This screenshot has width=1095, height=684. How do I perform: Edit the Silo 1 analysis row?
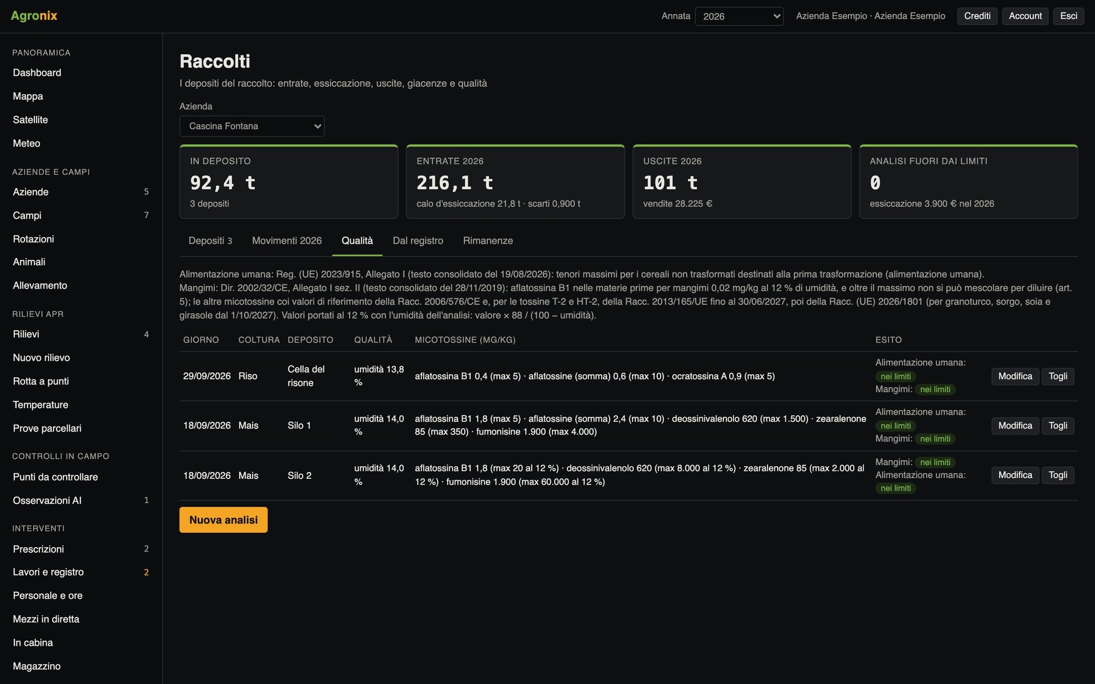coord(1015,426)
